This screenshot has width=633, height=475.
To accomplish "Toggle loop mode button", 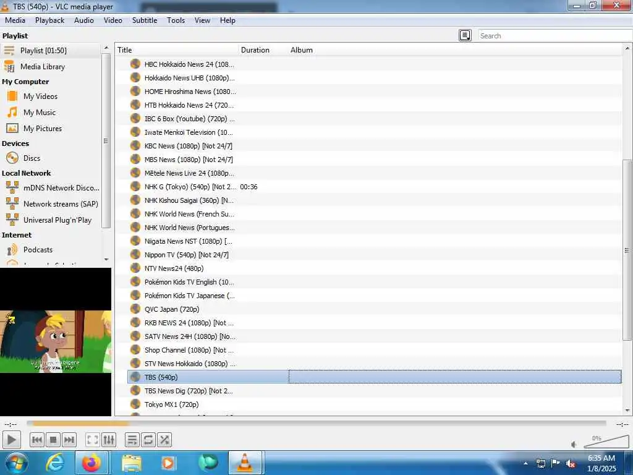I will [148, 440].
